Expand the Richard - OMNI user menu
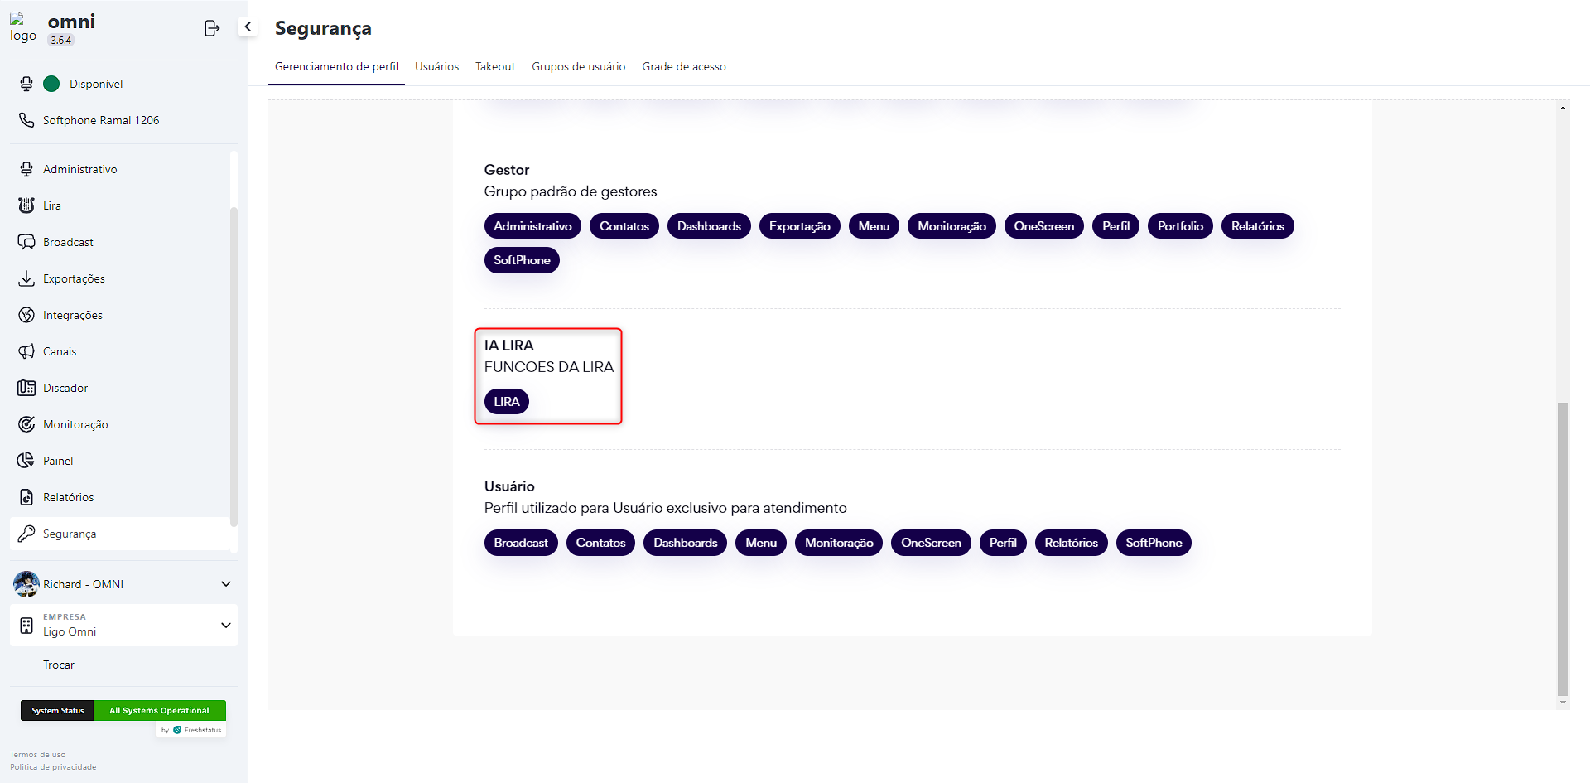This screenshot has height=783, width=1590. (x=225, y=584)
